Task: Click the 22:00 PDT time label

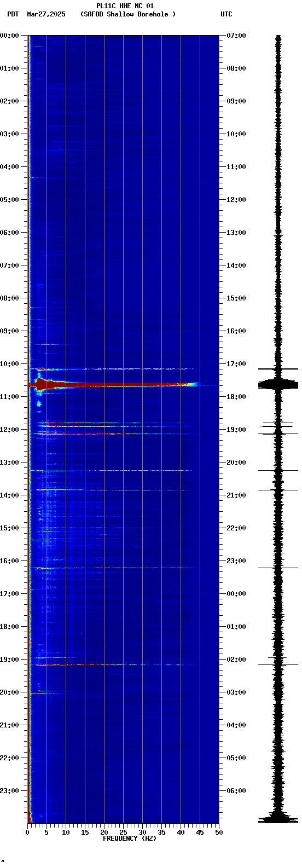Action: click(9, 758)
